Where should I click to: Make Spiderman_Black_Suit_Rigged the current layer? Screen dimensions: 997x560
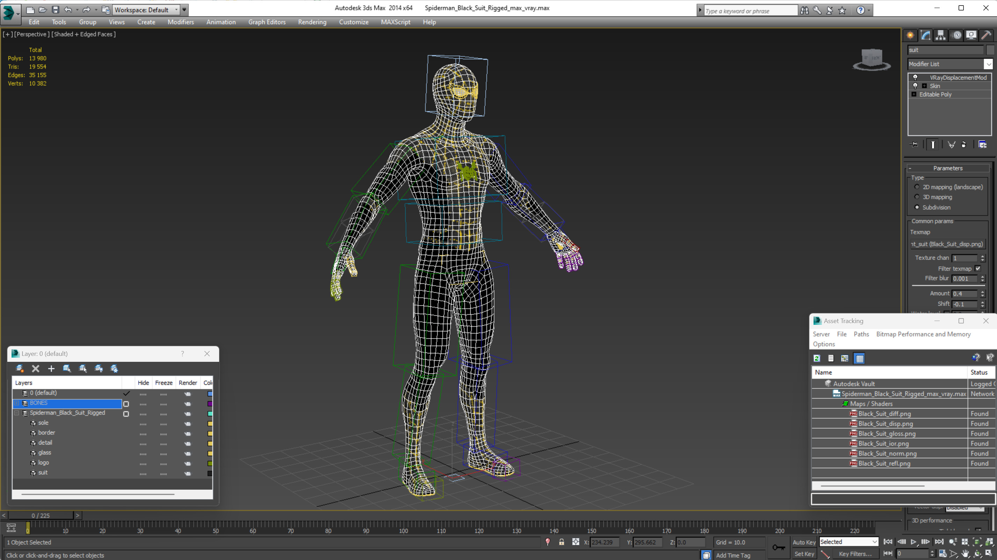126,413
